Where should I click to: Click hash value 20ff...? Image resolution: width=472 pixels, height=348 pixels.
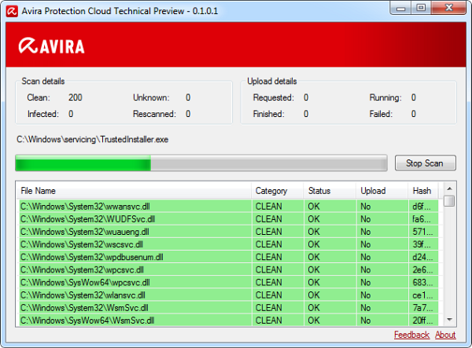(x=422, y=320)
